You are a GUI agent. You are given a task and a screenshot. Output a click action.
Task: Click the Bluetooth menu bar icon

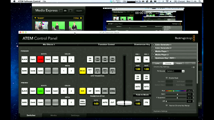pos(163,1)
